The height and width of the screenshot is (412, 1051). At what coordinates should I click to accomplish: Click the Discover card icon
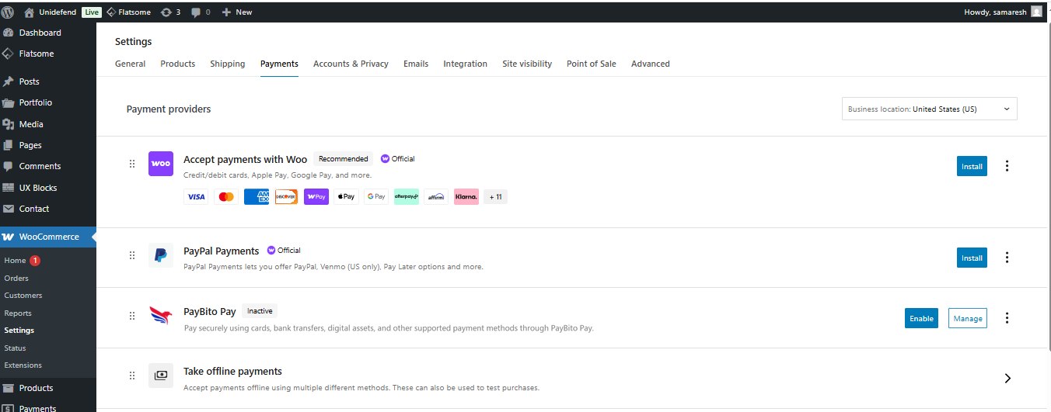(x=286, y=197)
